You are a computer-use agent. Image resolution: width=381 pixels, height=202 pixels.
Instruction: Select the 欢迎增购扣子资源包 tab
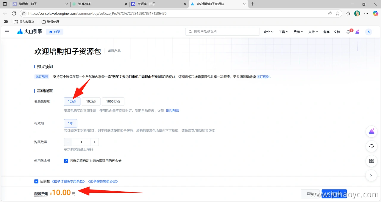219,4
